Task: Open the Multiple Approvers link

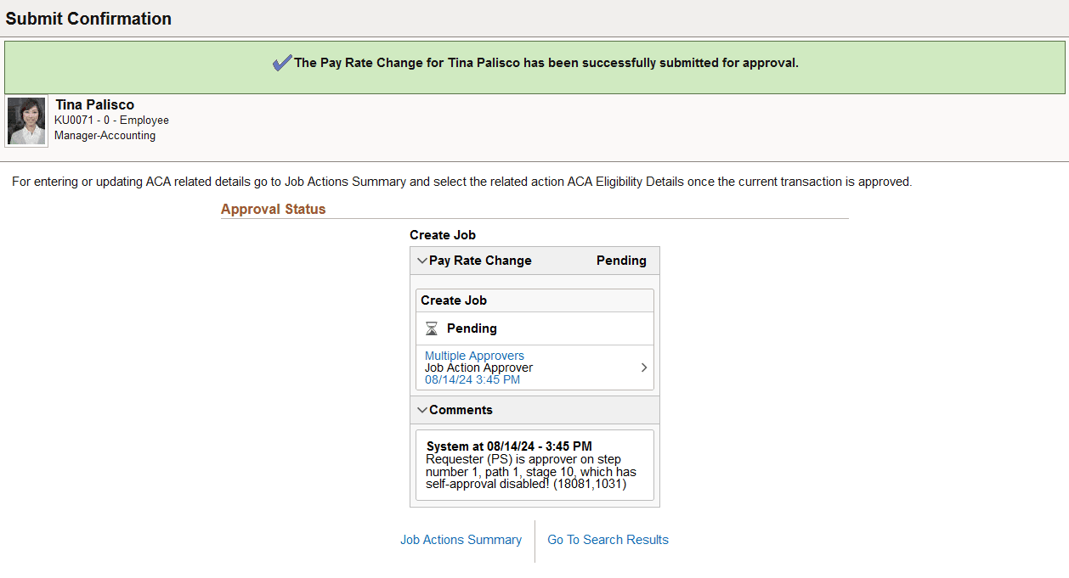Action: [473, 355]
